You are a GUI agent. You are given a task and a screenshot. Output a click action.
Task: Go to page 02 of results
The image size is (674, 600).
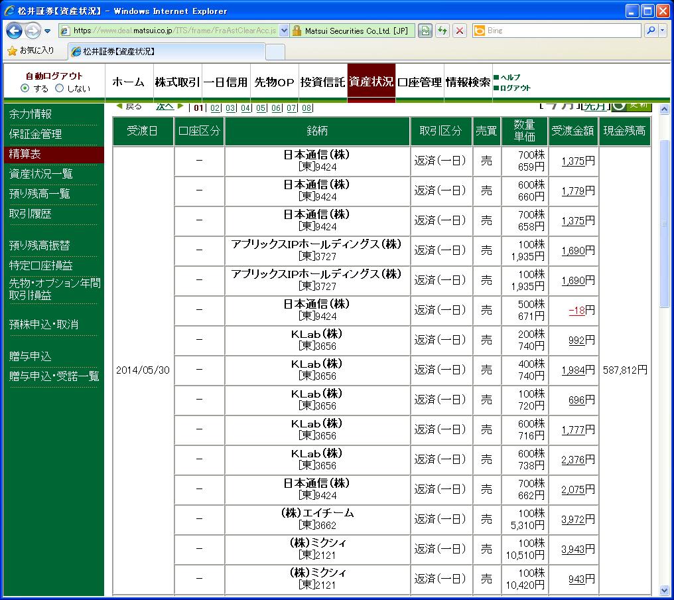coord(215,108)
